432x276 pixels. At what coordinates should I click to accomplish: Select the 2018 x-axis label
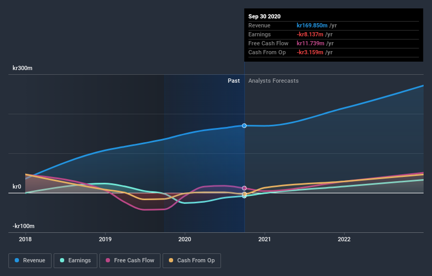(25, 239)
